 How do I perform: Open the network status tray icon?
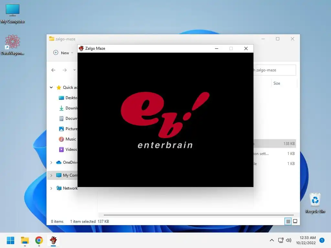pos(281,240)
